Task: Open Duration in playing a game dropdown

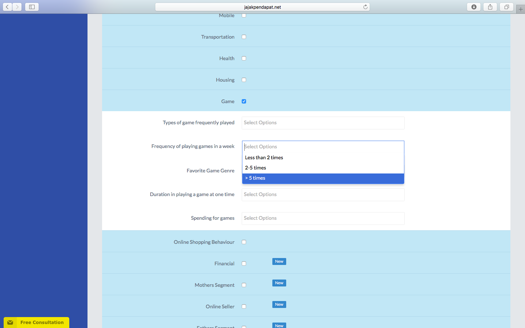Action: coord(323,195)
